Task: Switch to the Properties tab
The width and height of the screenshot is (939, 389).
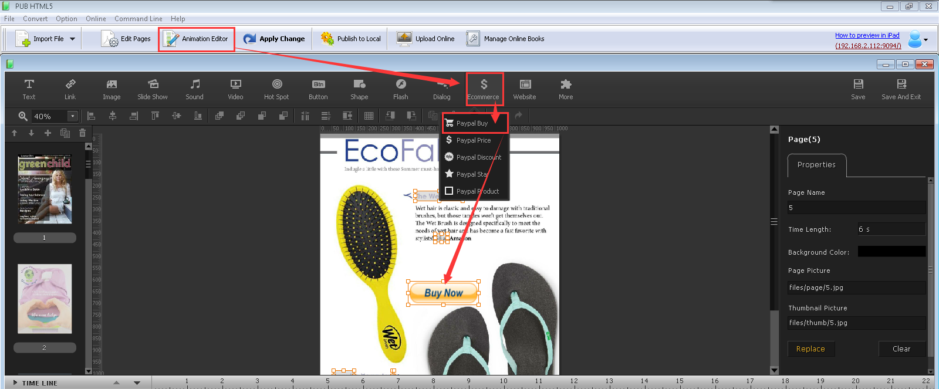Action: (816, 165)
